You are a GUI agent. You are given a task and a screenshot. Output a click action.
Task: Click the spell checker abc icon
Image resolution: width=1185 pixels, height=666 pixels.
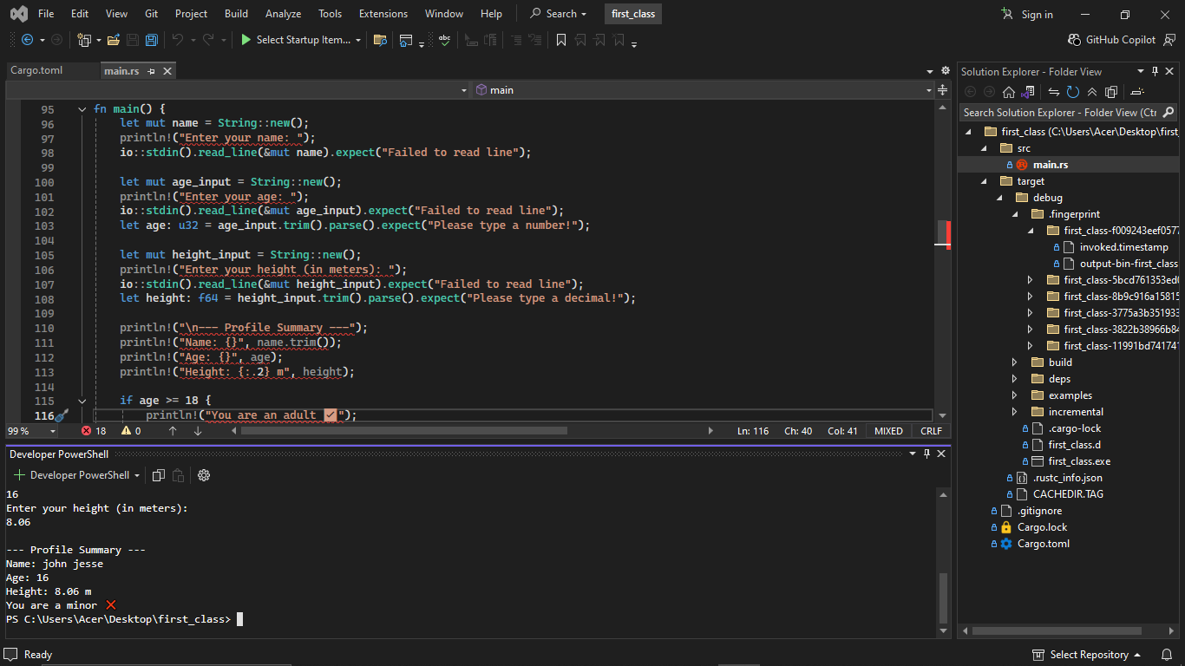click(x=444, y=40)
